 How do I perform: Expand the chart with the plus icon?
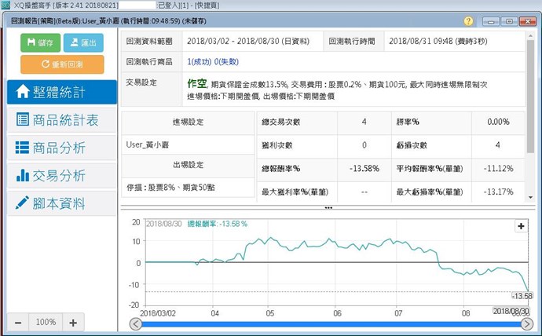[x=520, y=226]
